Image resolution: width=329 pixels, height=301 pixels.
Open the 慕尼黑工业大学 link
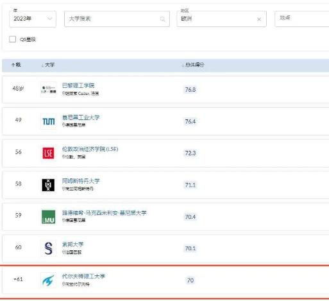click(81, 117)
